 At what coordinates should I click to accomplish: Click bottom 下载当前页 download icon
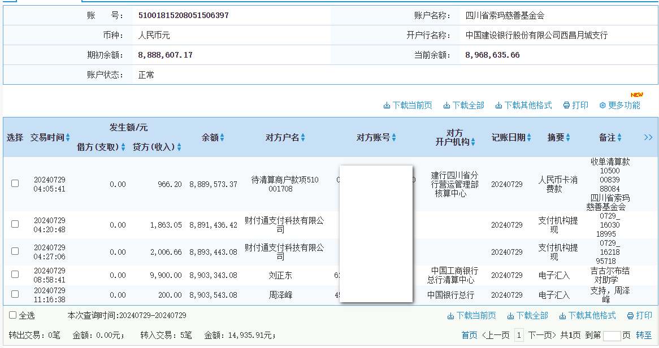(450, 316)
